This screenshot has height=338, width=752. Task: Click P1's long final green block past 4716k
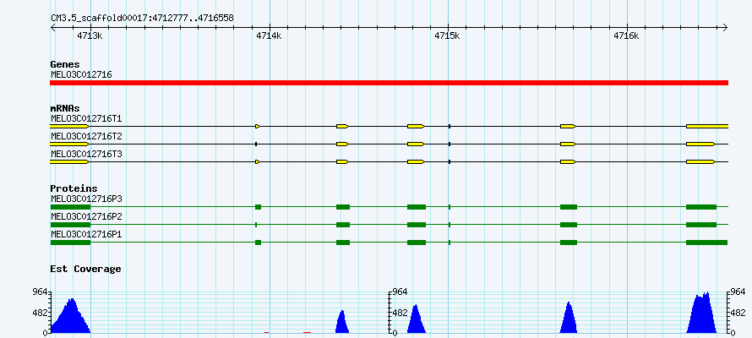(706, 243)
